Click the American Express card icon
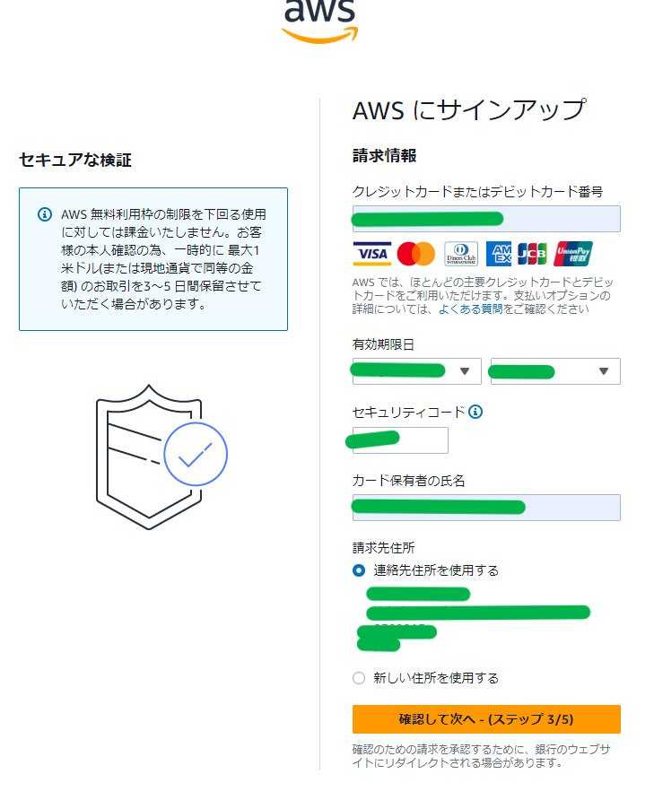 coord(499,254)
